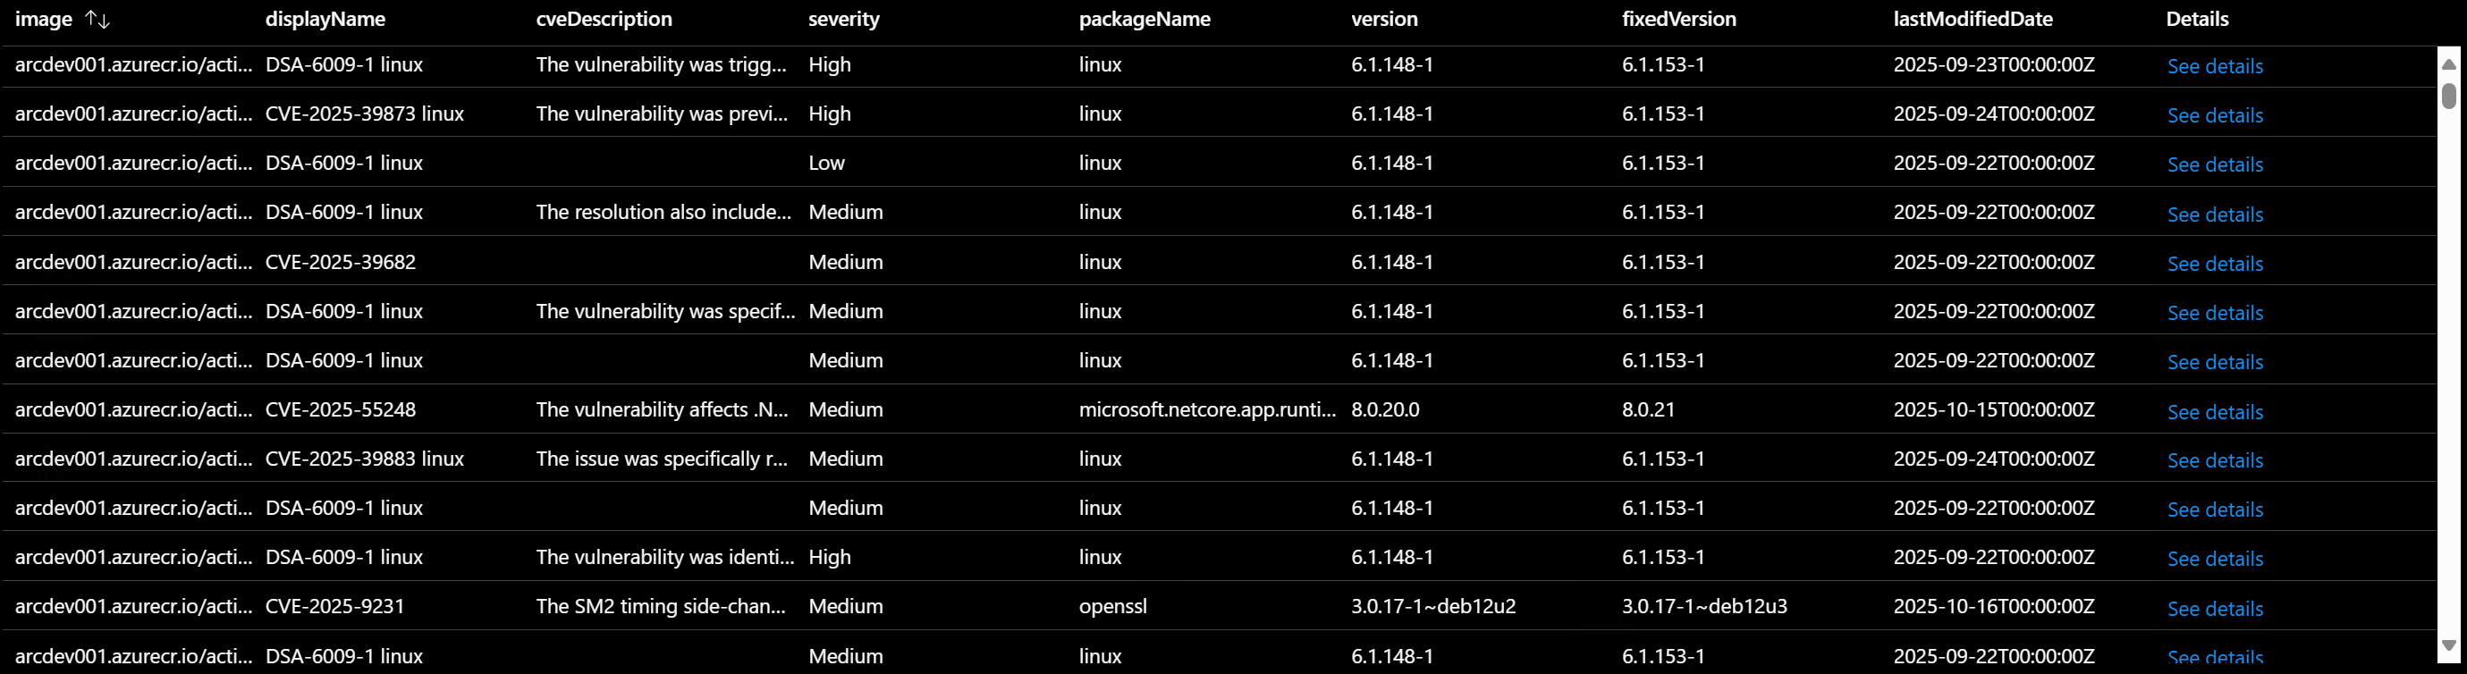Open See details for CVE-2025-39883 linux
2467x674 pixels.
pyautogui.click(x=2215, y=460)
